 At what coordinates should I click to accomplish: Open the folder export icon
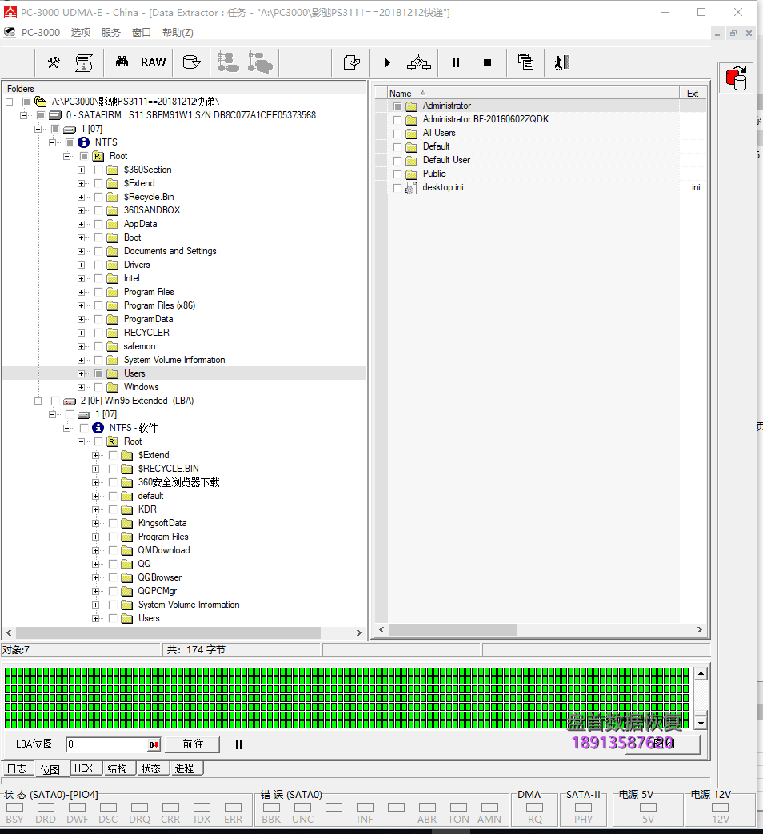coord(191,62)
